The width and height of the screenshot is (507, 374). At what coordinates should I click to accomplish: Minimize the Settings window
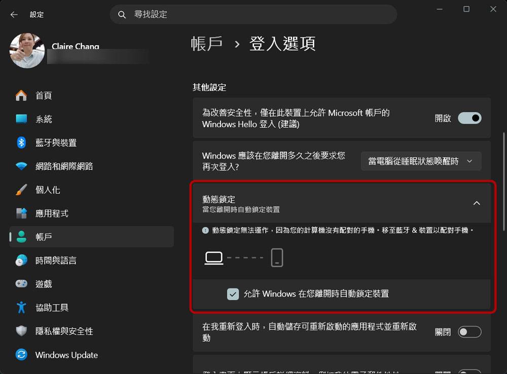coord(440,9)
